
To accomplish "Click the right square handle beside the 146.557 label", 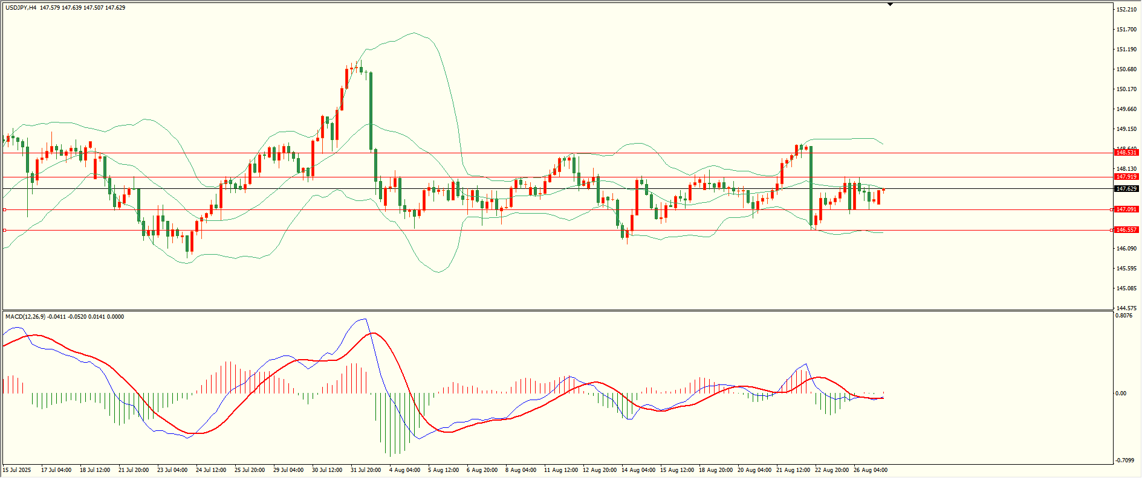I will [1111, 230].
